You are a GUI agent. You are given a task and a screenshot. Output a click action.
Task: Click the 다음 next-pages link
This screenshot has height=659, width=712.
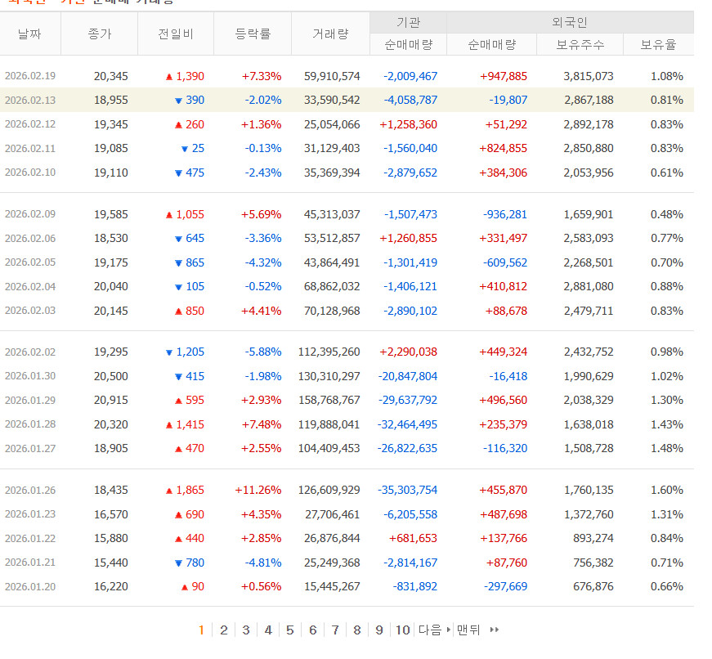[x=434, y=630]
